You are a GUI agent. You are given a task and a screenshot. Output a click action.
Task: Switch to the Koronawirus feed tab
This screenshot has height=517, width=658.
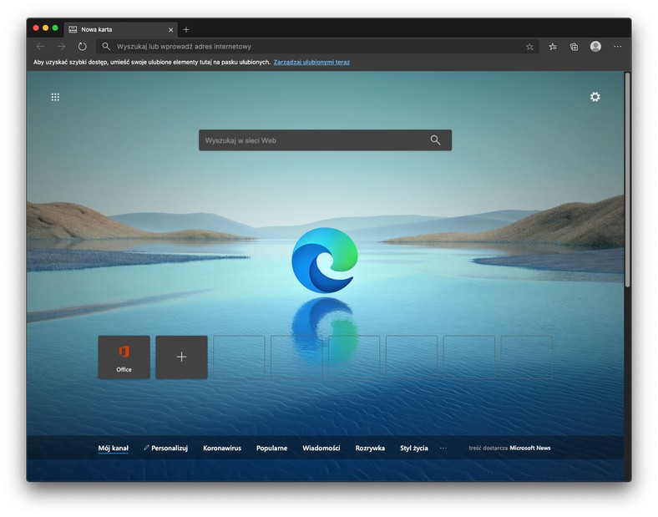222,449
